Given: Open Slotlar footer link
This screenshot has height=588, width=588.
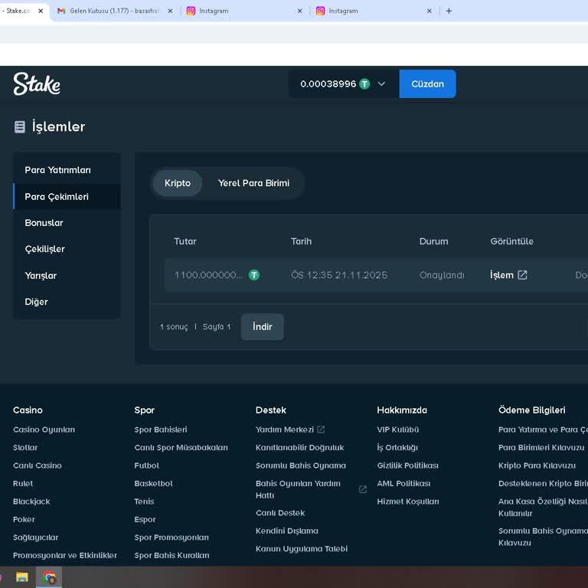Looking at the screenshot, I should pyautogui.click(x=25, y=447).
